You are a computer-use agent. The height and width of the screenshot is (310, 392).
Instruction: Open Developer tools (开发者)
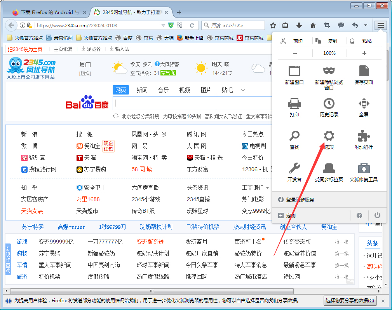294,171
